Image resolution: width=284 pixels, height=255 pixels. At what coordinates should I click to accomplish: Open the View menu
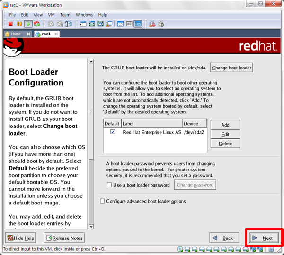coord(38,15)
